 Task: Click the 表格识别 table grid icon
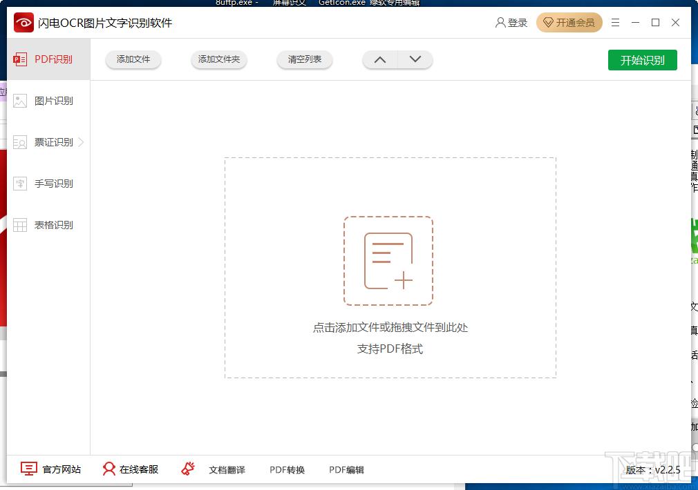(x=20, y=225)
